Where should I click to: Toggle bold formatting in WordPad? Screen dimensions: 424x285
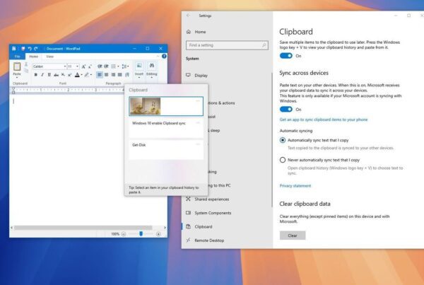pos(36,75)
